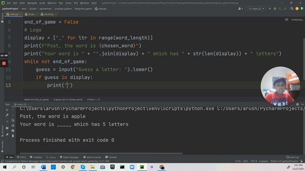Open Skype from the taskbar
305x171 pixels.
(83, 167)
